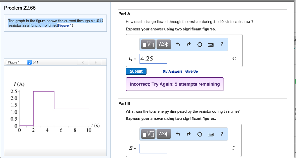The image size is (296, 158).
Task: Open the Greek symbols ΑΣφ menu in Part B
Action: tap(164, 134)
